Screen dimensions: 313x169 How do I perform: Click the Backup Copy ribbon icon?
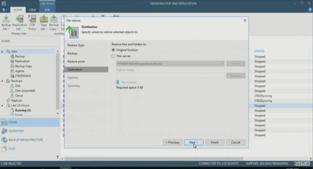(54, 20)
